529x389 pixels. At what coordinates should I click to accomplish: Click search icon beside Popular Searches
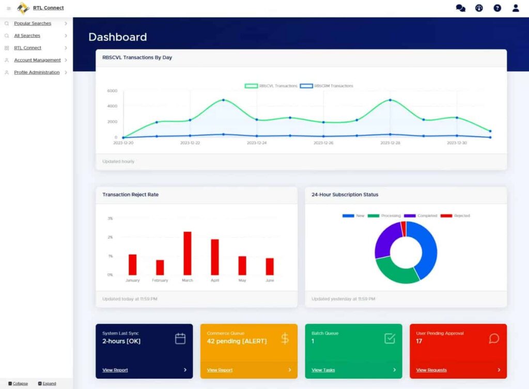tap(6, 23)
